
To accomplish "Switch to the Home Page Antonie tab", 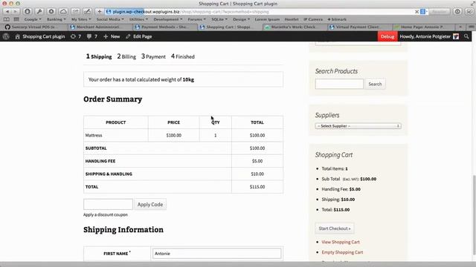I will (422, 27).
